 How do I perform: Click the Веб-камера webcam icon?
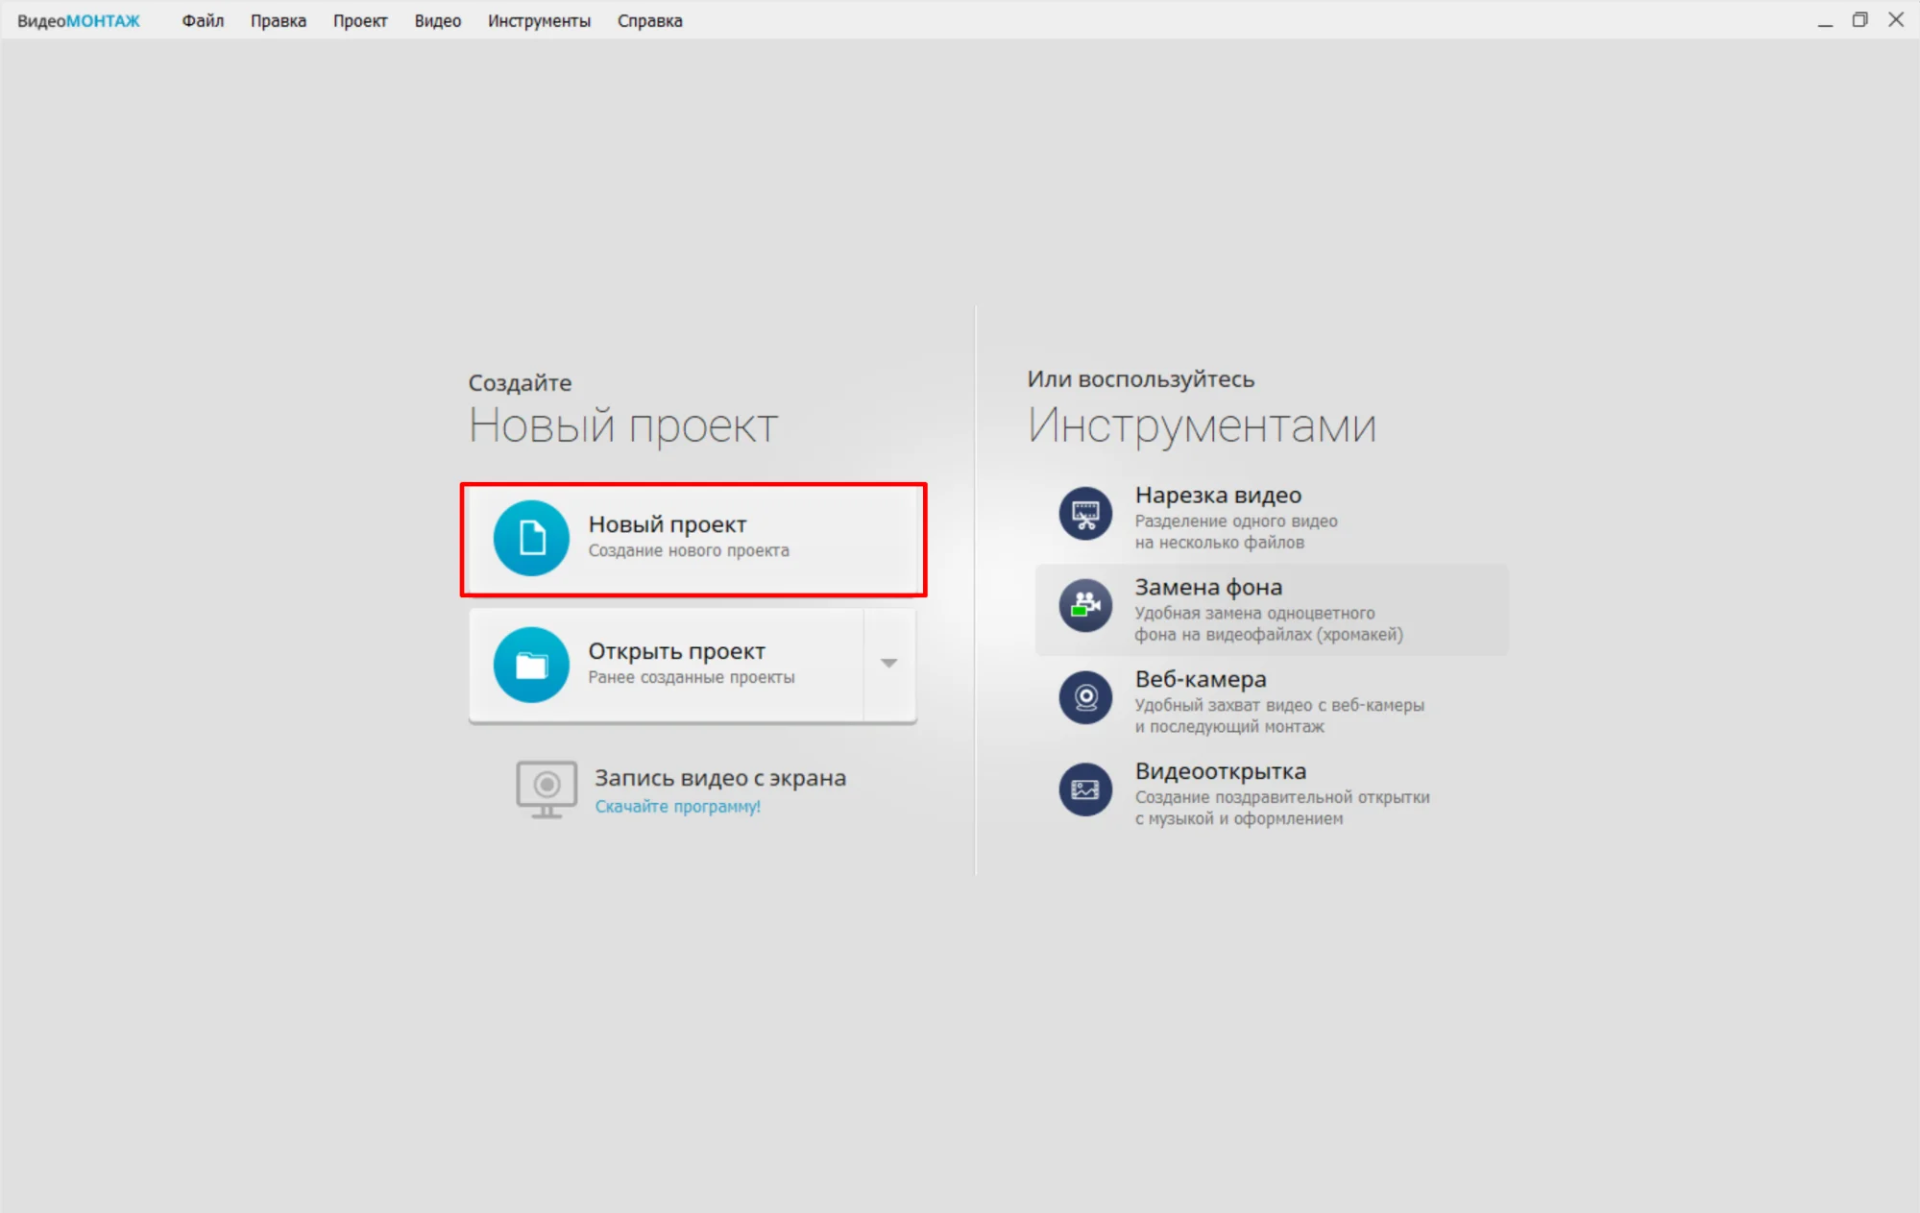click(1085, 697)
